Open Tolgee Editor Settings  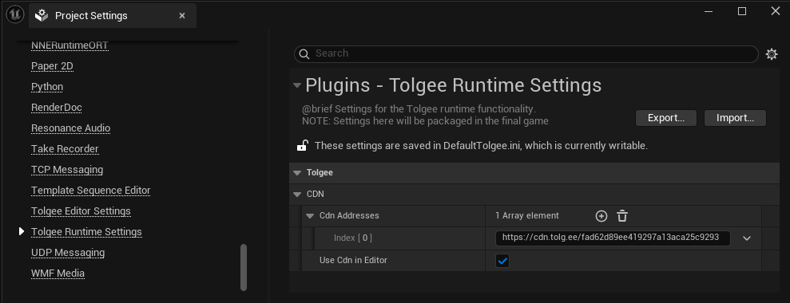[81, 211]
